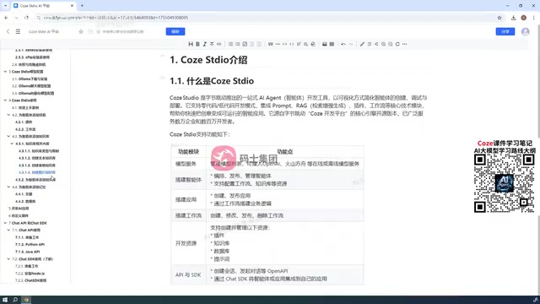Screen dimensions: 540x304
Task: Toggle italic formatting in editor toolbar
Action: tap(204, 44)
